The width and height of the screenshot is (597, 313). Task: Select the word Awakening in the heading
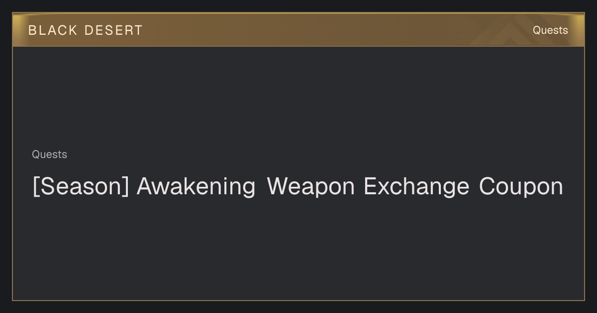tap(196, 187)
